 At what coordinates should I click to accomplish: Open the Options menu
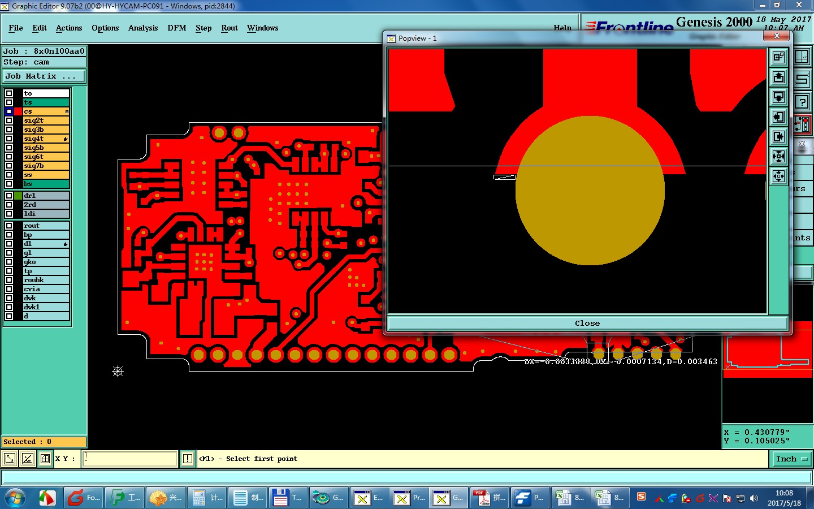click(x=105, y=28)
